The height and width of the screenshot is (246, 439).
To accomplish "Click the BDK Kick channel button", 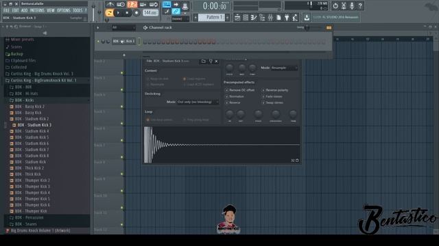I will (x=124, y=41).
